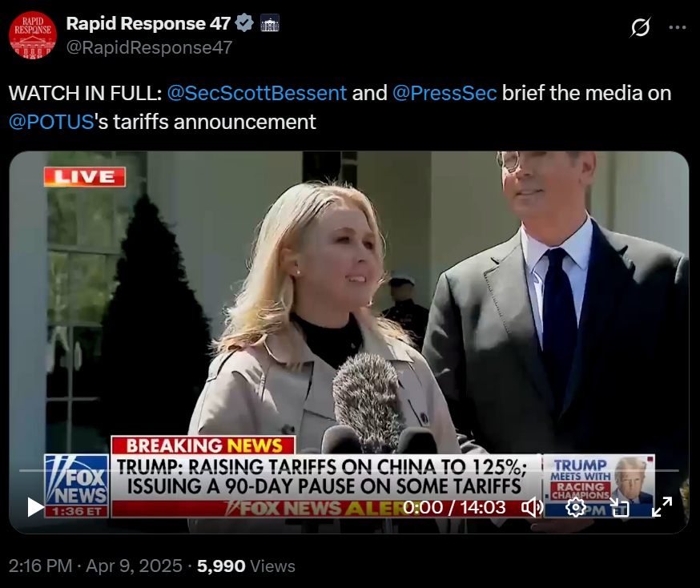Mute the video with the speaker icon
The image size is (700, 588).
coord(532,508)
